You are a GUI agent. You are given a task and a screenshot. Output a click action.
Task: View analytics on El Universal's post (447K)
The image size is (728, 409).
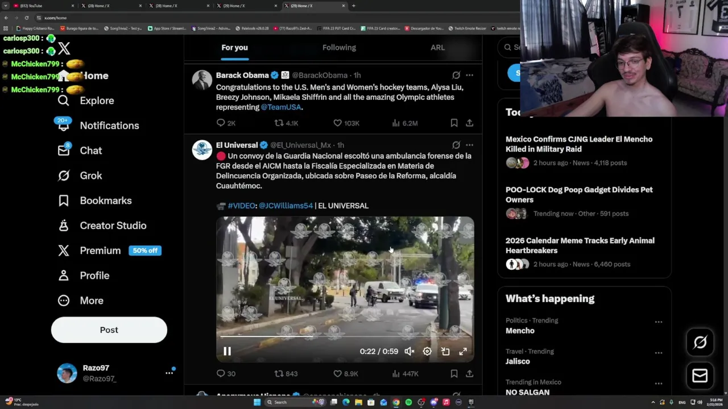point(405,373)
